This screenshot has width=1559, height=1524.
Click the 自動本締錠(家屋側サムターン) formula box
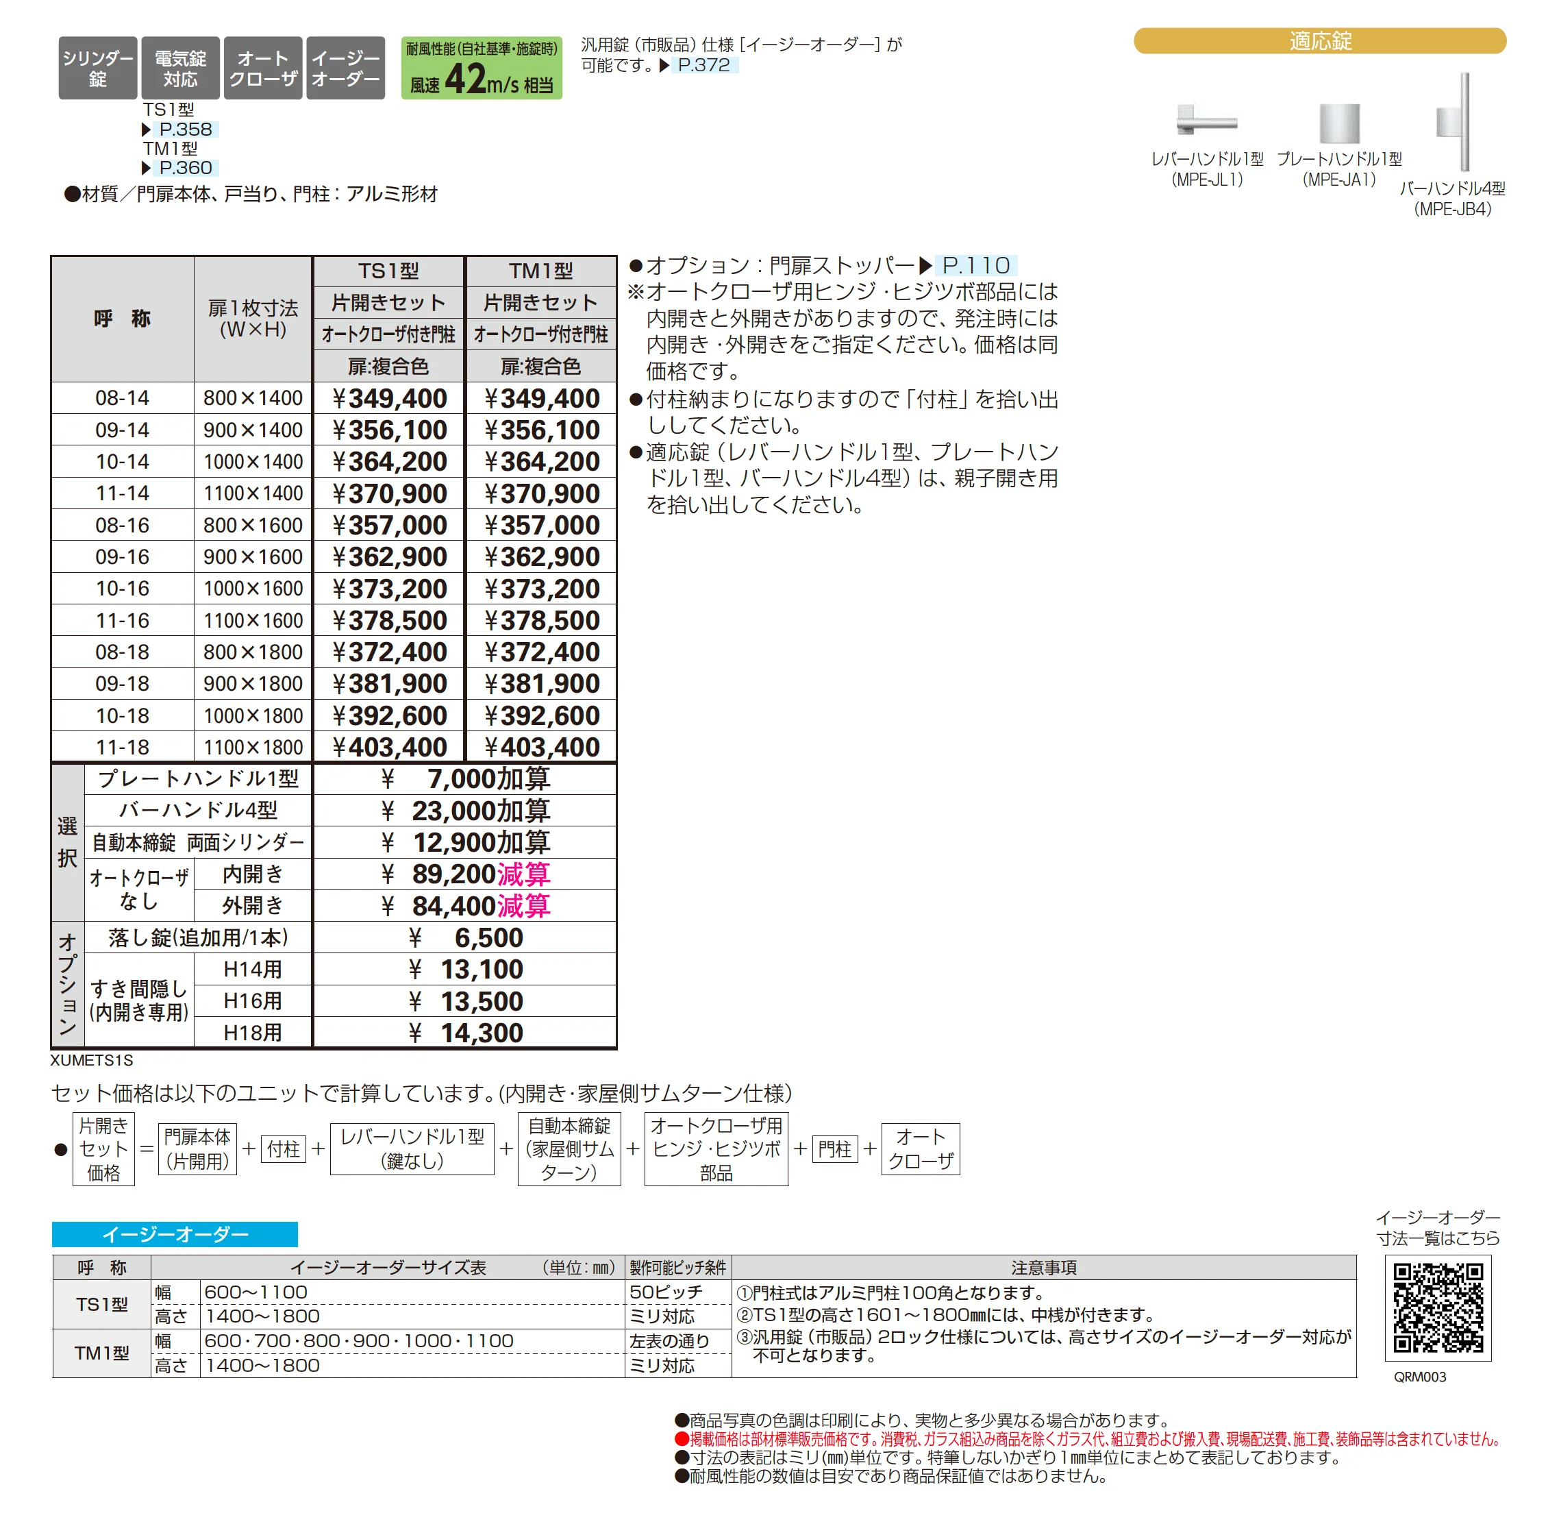coord(569,1149)
